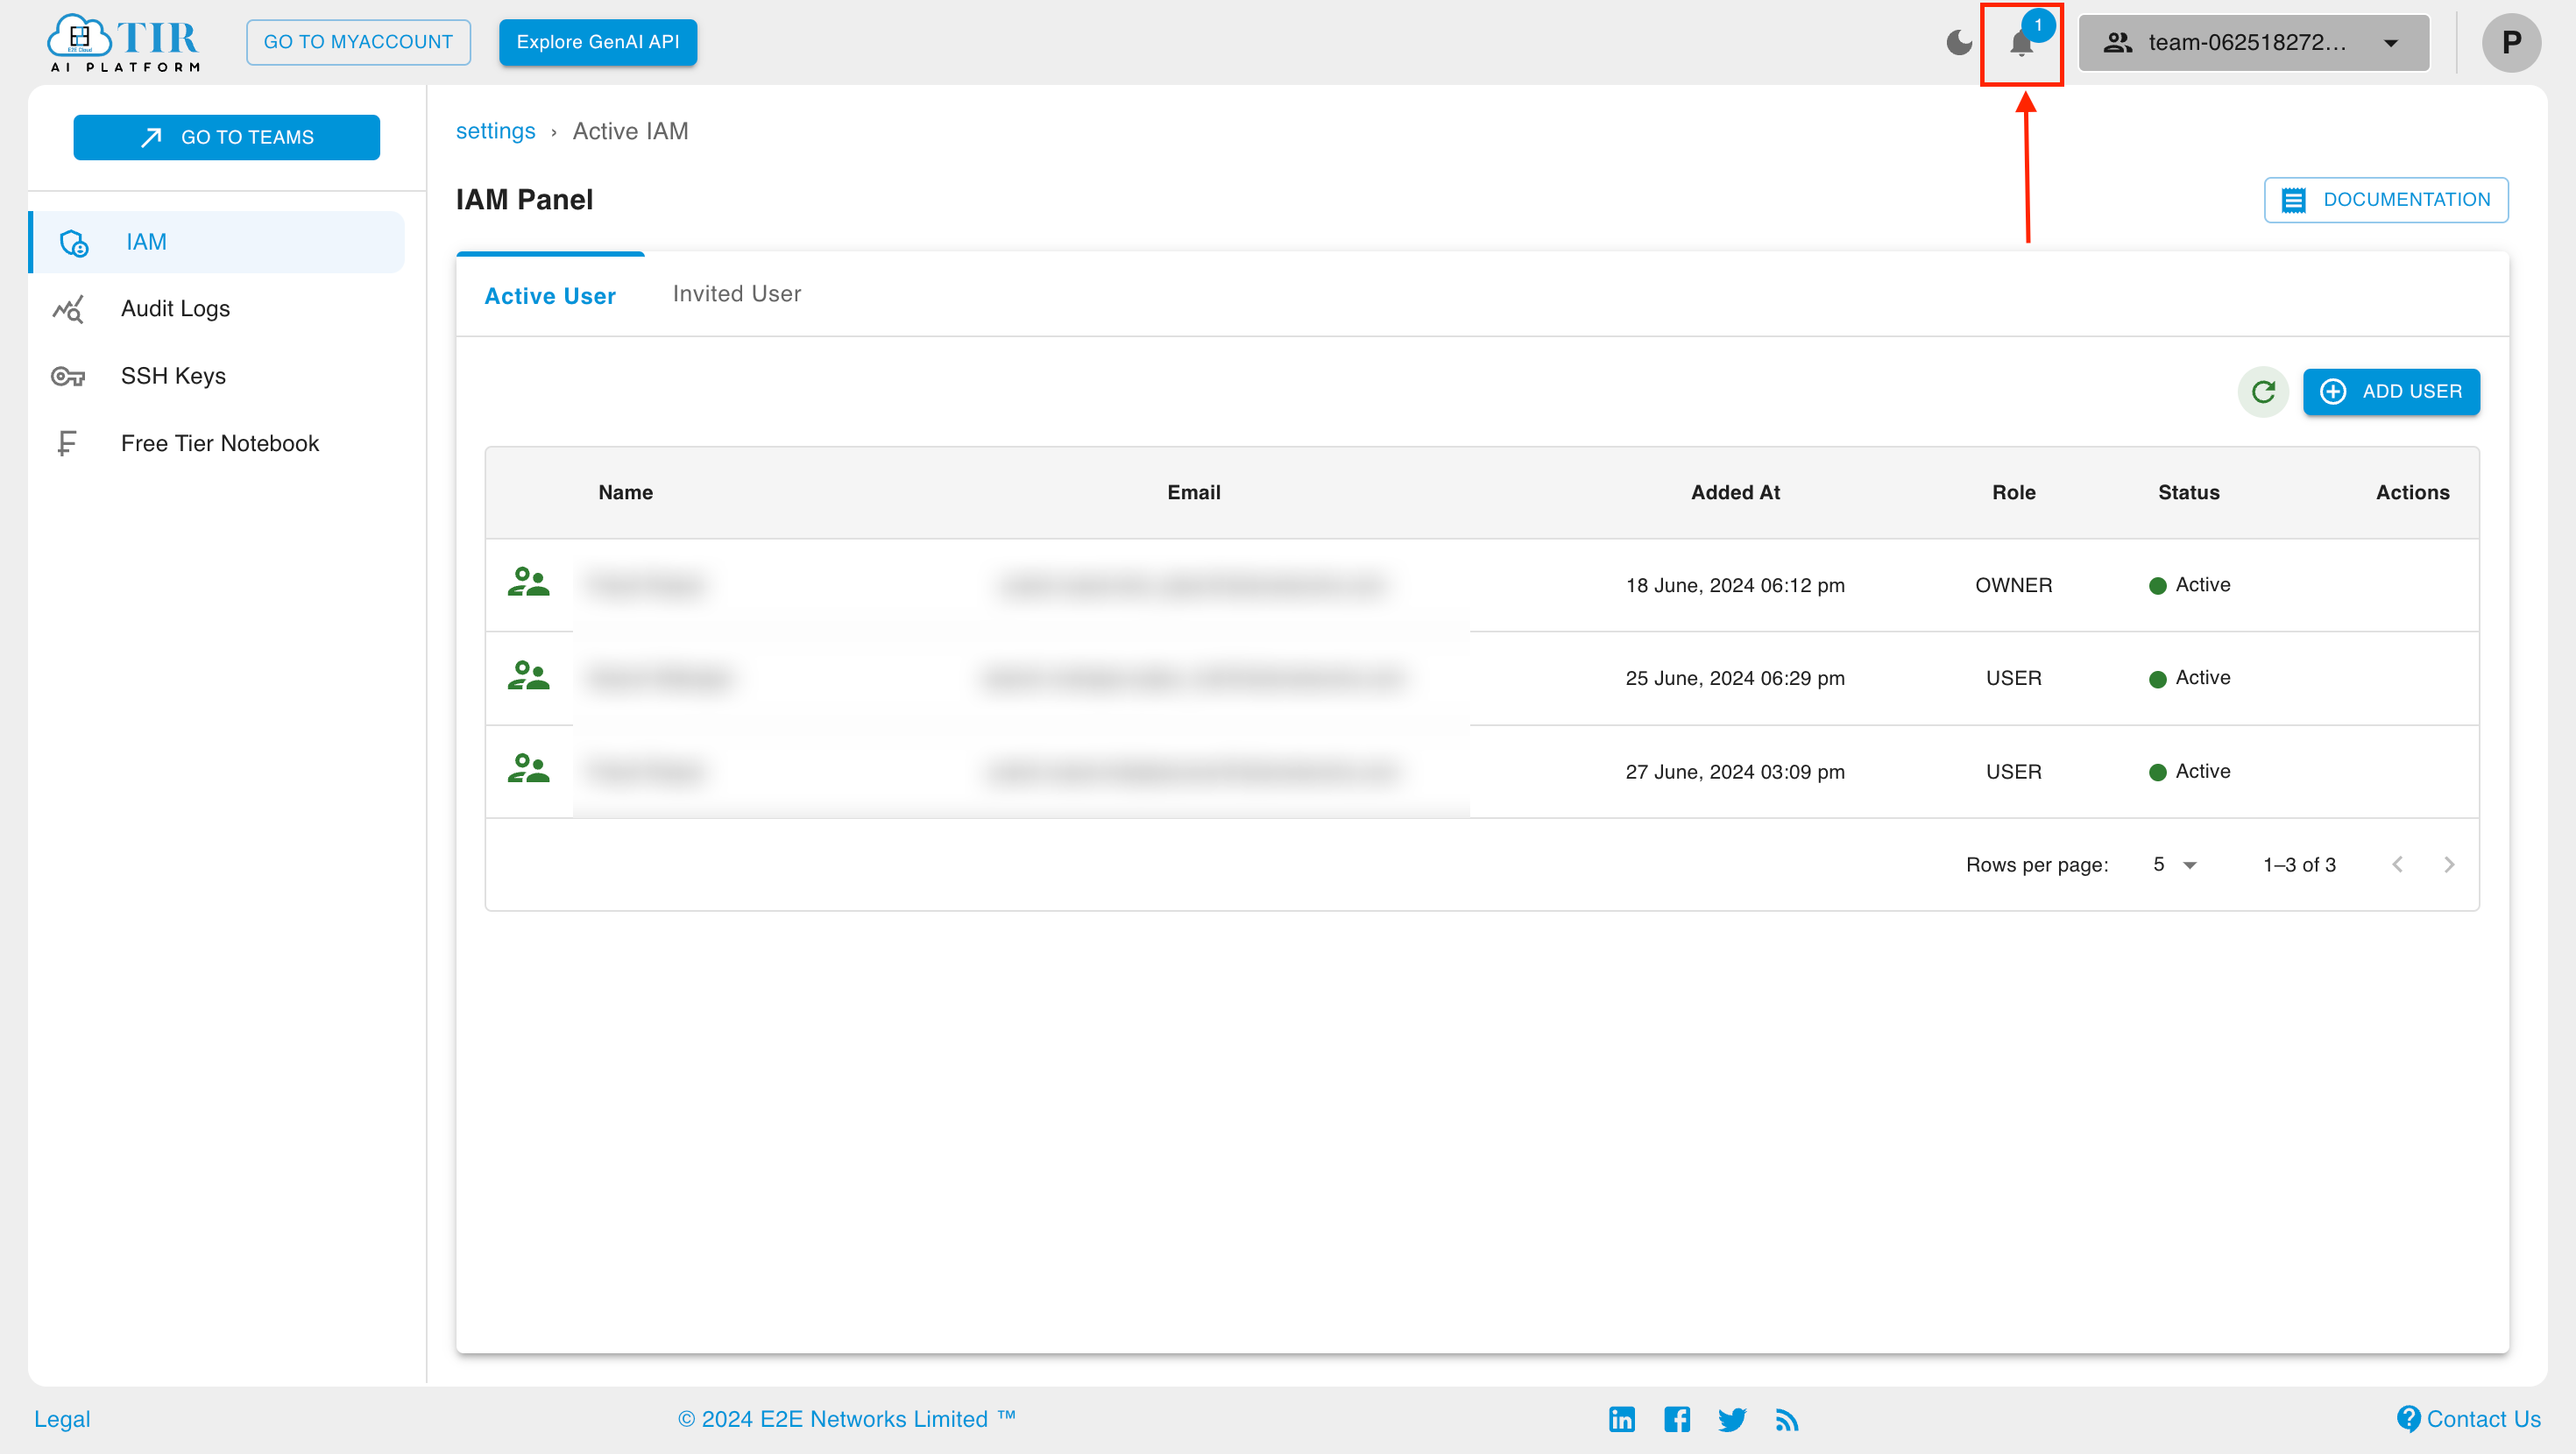2576x1454 pixels.
Task: Click the IAM Panel heading
Action: (524, 200)
